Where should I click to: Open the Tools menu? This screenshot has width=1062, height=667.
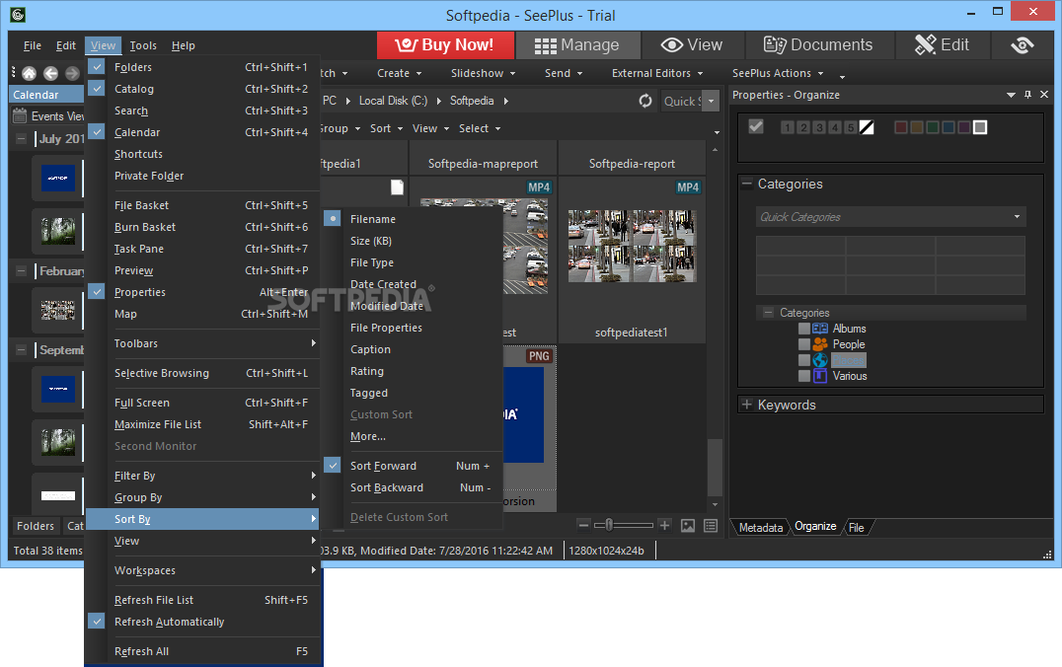click(x=143, y=45)
